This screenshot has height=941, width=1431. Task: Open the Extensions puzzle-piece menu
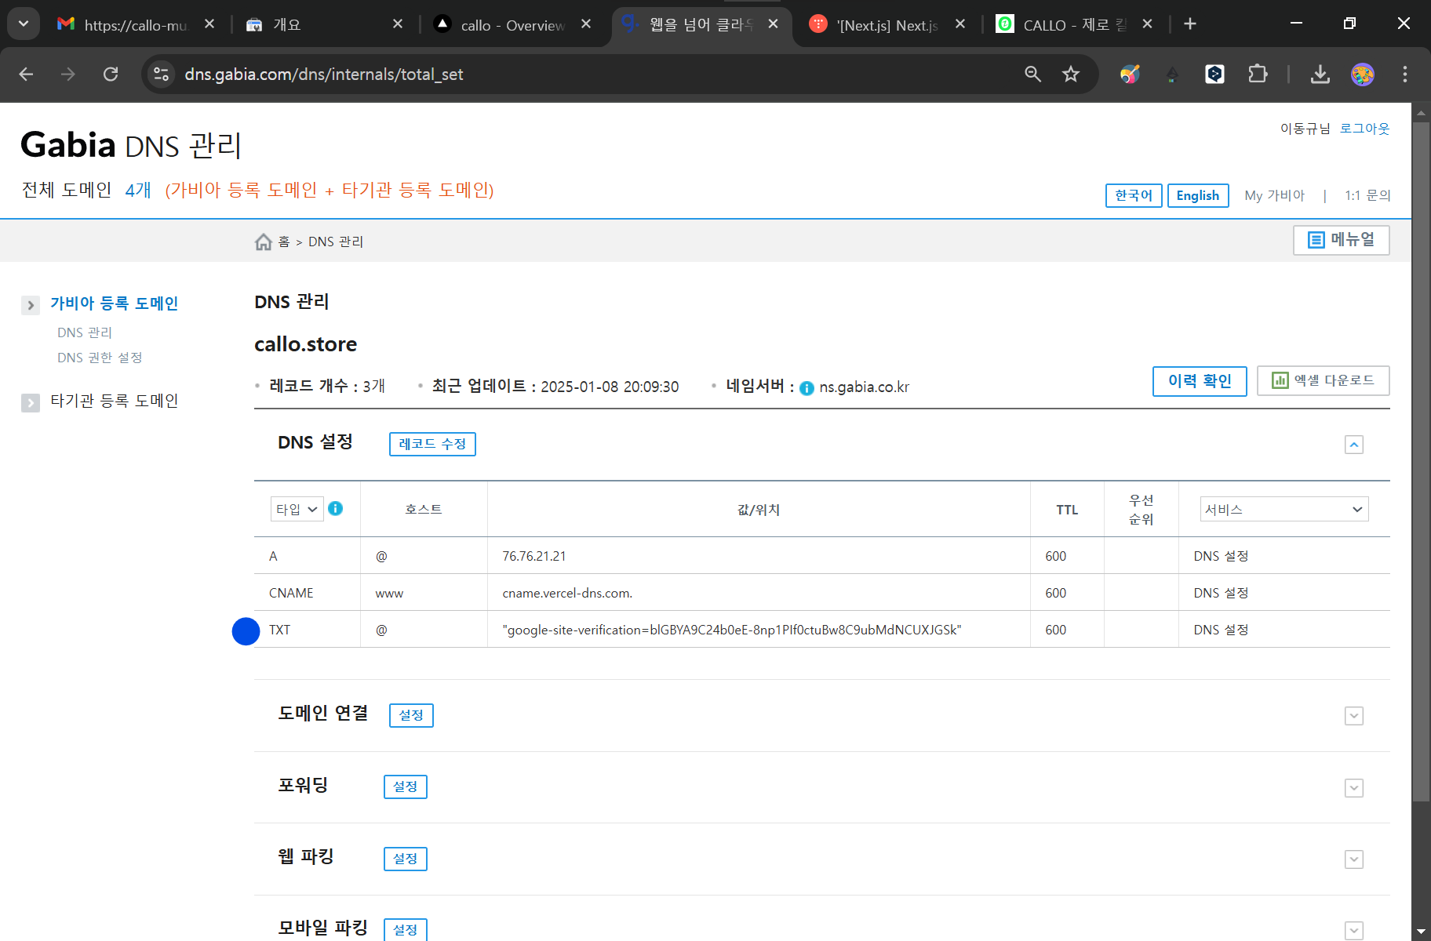tap(1257, 74)
